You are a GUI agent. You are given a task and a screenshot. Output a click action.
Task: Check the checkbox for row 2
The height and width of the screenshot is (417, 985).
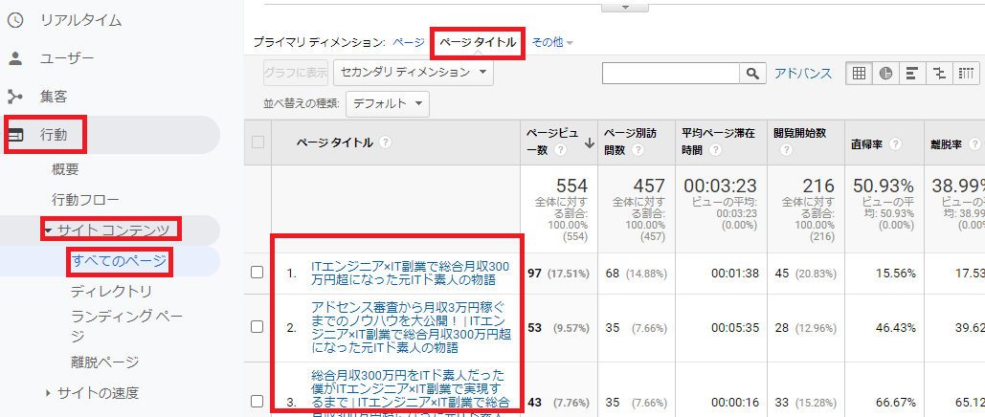click(x=257, y=326)
